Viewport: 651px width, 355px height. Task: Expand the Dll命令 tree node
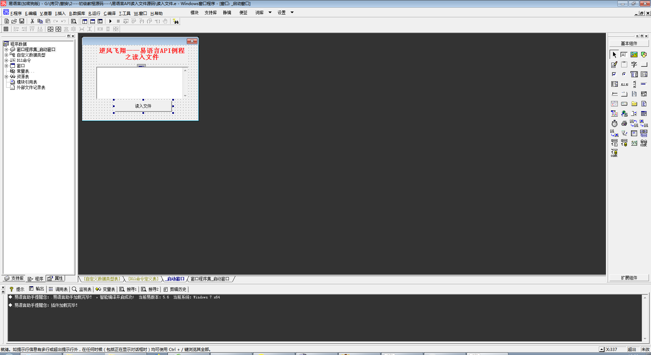(6, 60)
